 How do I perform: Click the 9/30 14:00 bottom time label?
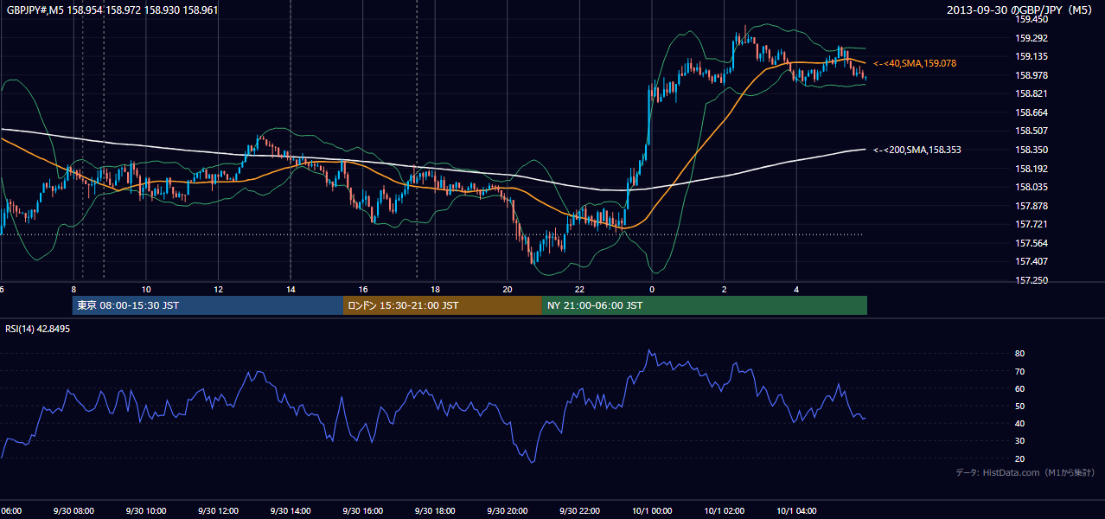coord(291,511)
